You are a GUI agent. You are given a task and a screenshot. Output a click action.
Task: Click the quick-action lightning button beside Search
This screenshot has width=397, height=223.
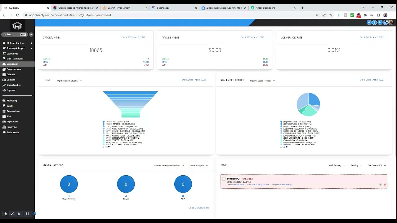pos(31,35)
